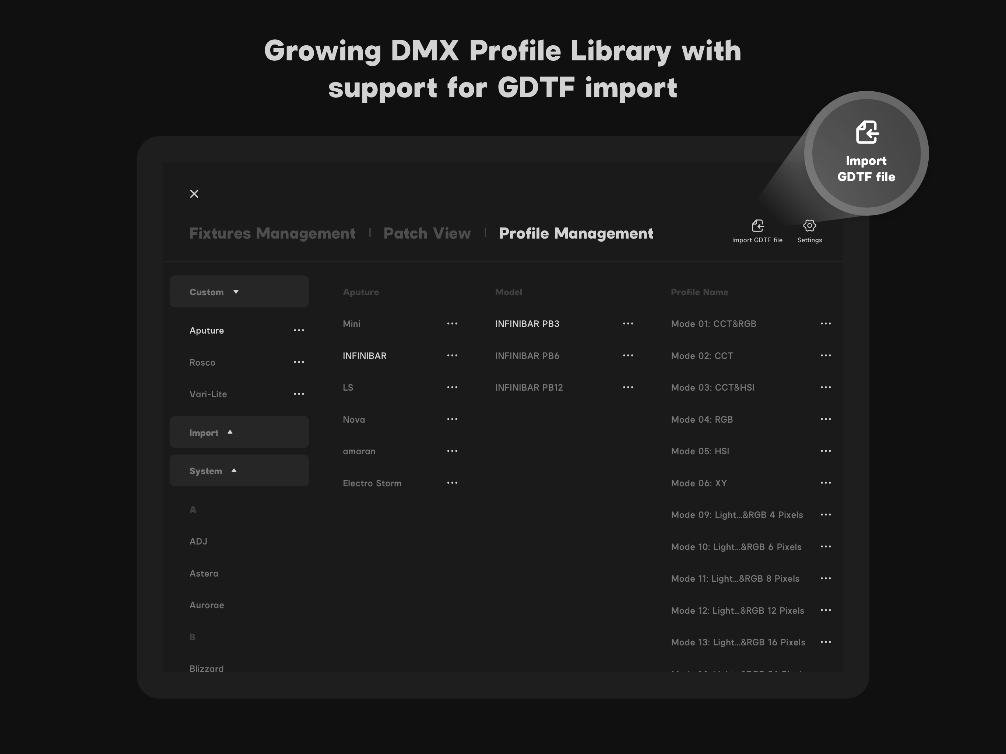Open more options for Electro Storm
Viewport: 1006px width, 754px height.
pos(452,483)
